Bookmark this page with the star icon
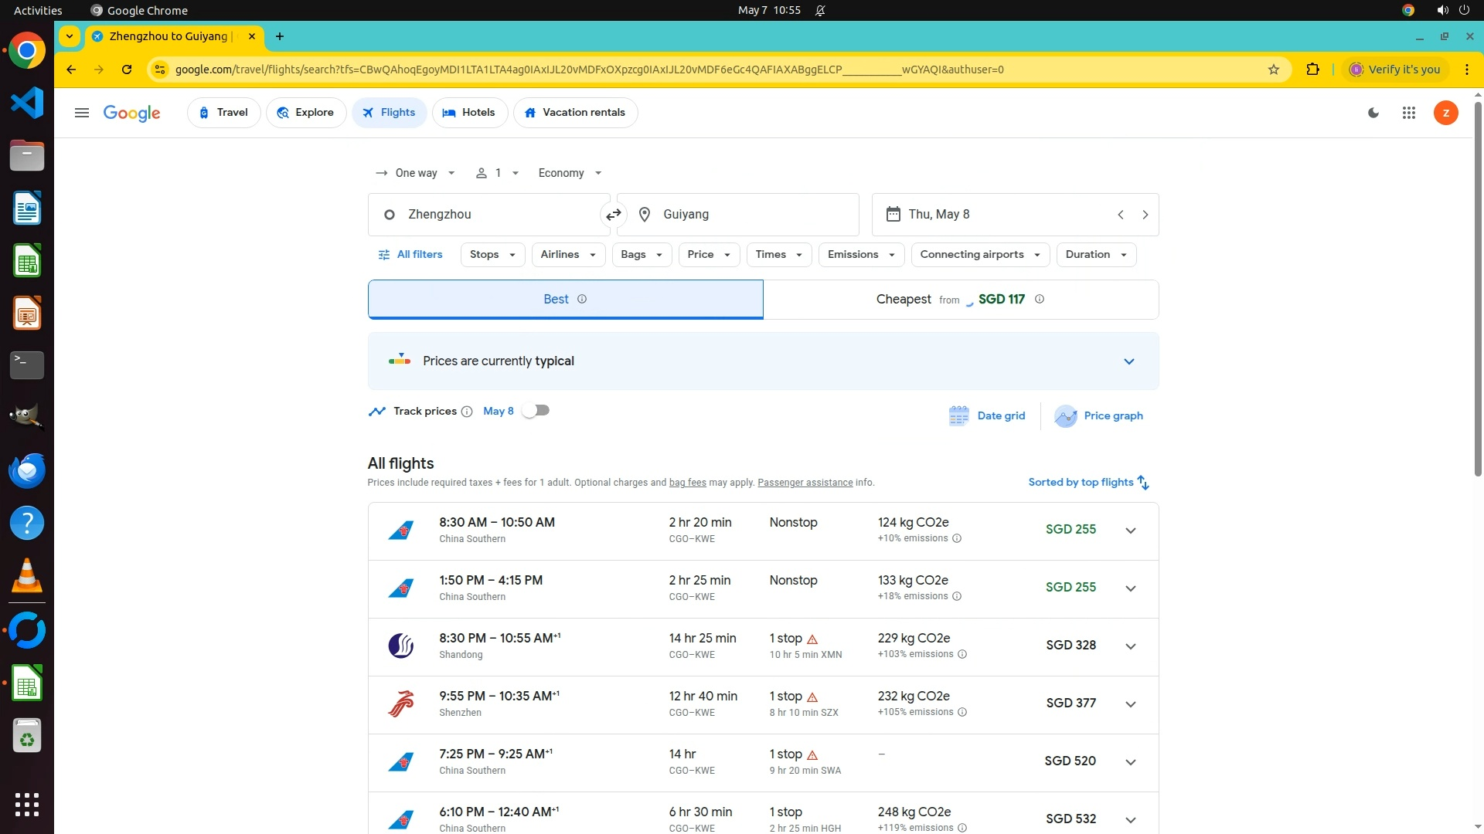This screenshot has width=1484, height=834. click(1274, 69)
